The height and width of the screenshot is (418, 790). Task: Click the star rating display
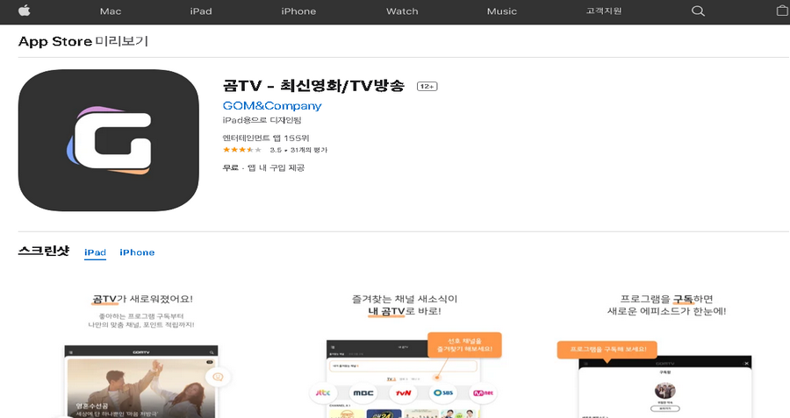coord(242,150)
